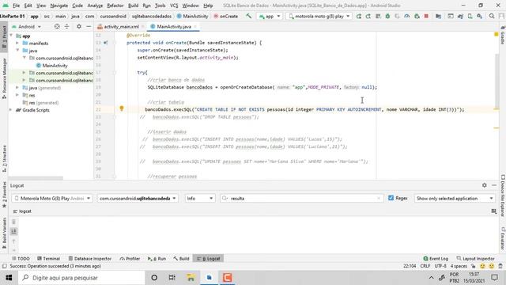Open the Terminal tool window
Screen dimensions: 506x285
(48, 259)
